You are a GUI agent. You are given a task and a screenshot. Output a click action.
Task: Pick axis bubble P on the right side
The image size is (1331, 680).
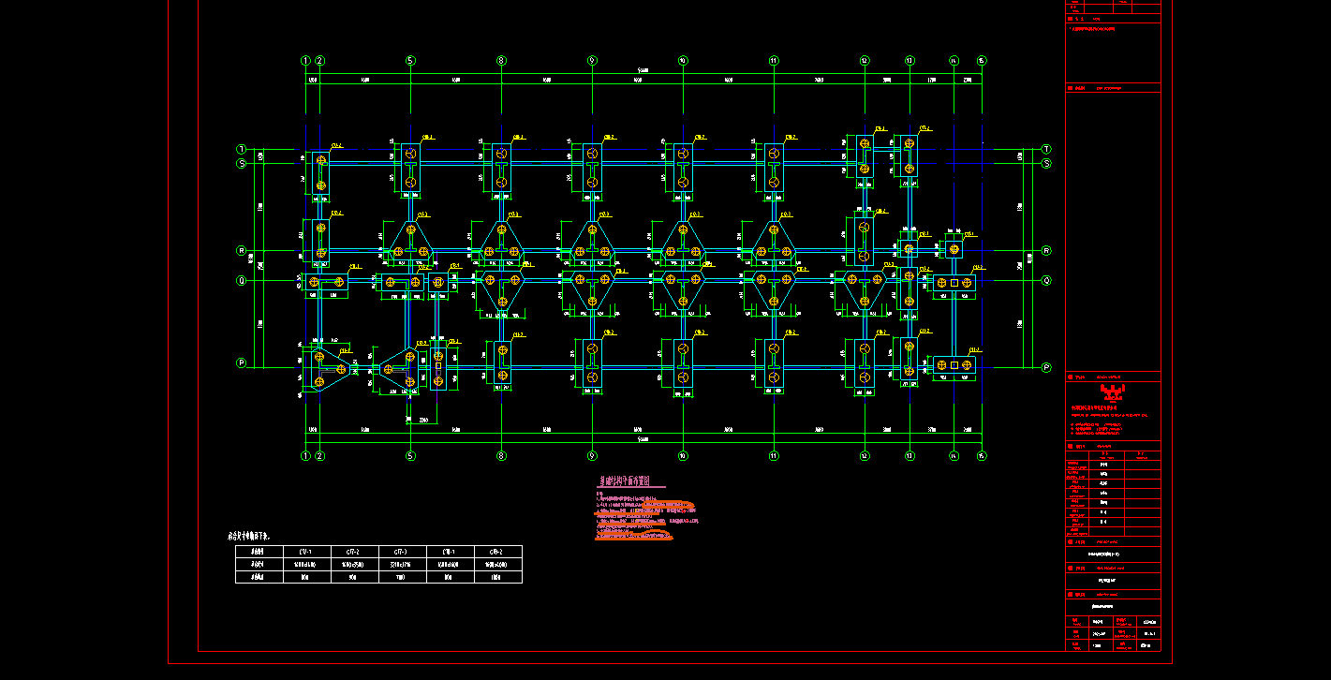1046,368
